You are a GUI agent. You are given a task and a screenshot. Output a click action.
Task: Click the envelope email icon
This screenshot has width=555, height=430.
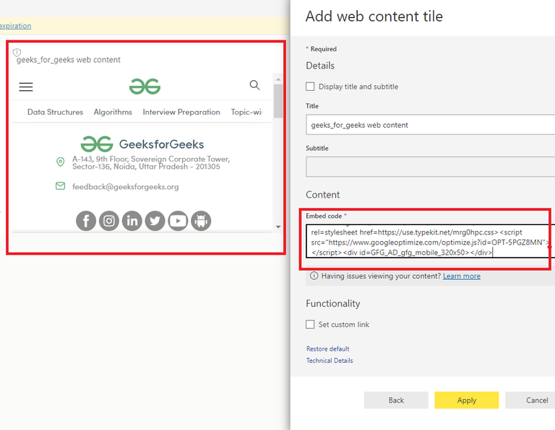click(x=61, y=186)
